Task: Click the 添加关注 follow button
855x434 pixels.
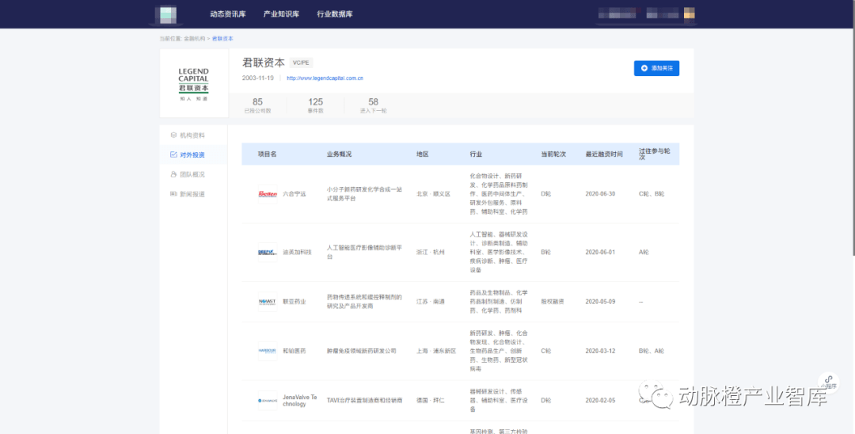Action: click(656, 68)
